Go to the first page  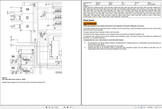point(46,107)
